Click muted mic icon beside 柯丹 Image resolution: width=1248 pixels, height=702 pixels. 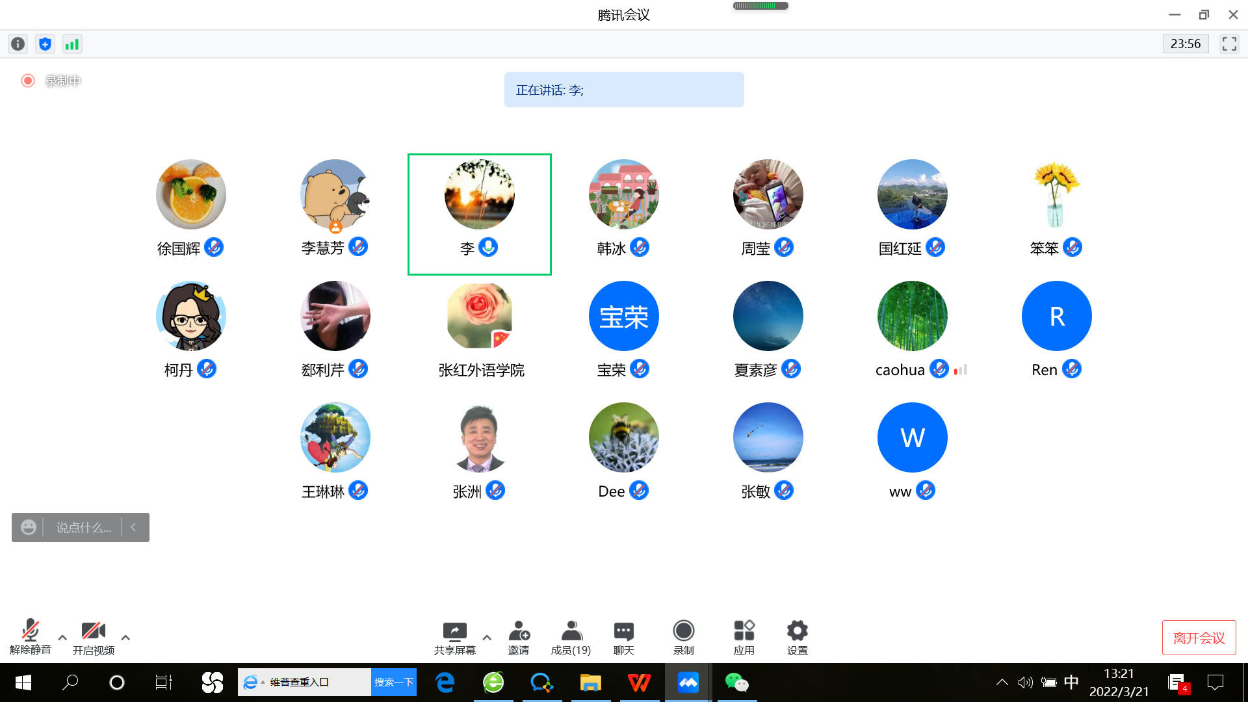pyautogui.click(x=207, y=369)
